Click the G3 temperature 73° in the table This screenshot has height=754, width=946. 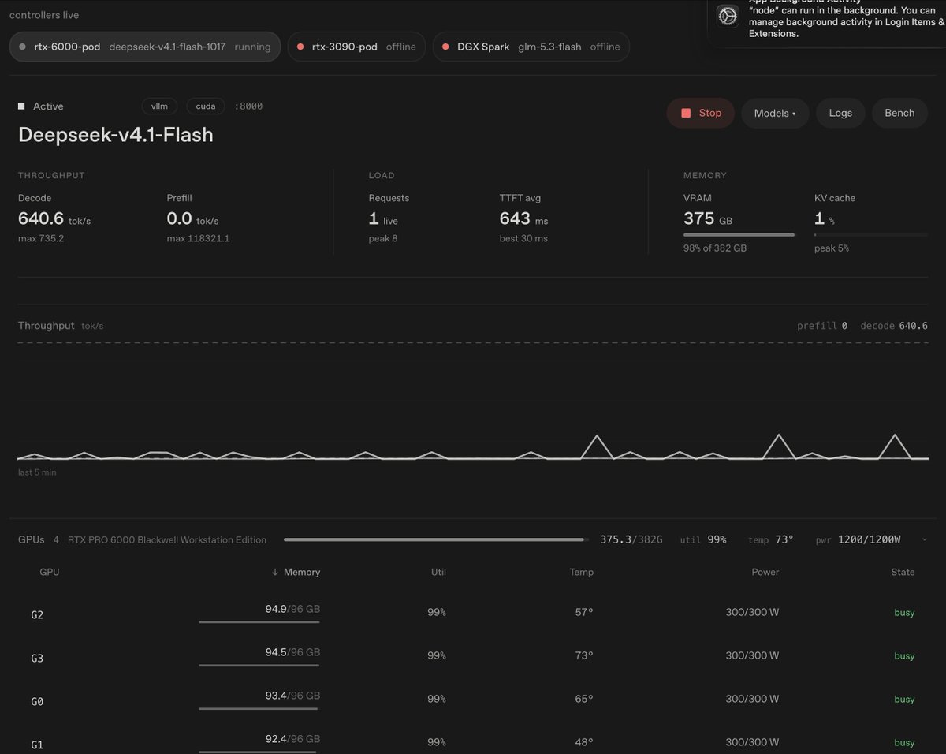(584, 655)
